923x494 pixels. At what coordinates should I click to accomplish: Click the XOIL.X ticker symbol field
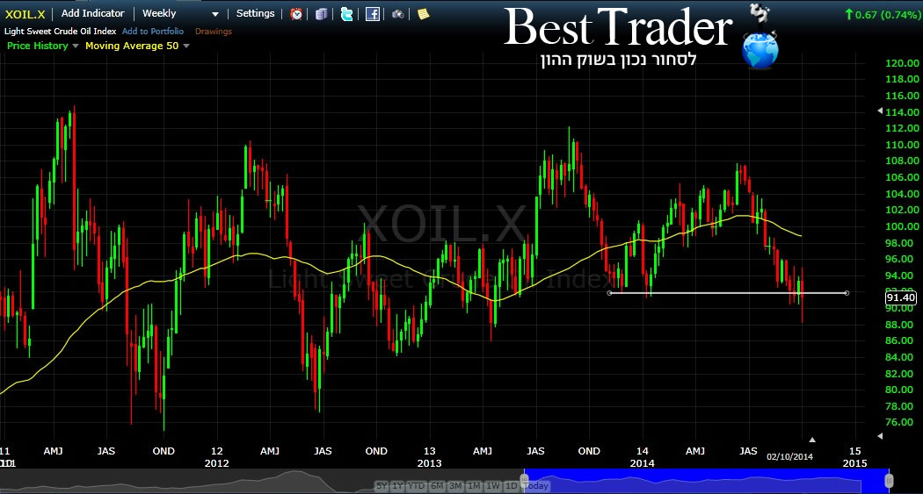pos(25,14)
